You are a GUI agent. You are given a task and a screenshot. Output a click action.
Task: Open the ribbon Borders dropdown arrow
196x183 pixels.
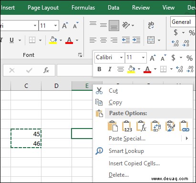[x=40, y=40]
